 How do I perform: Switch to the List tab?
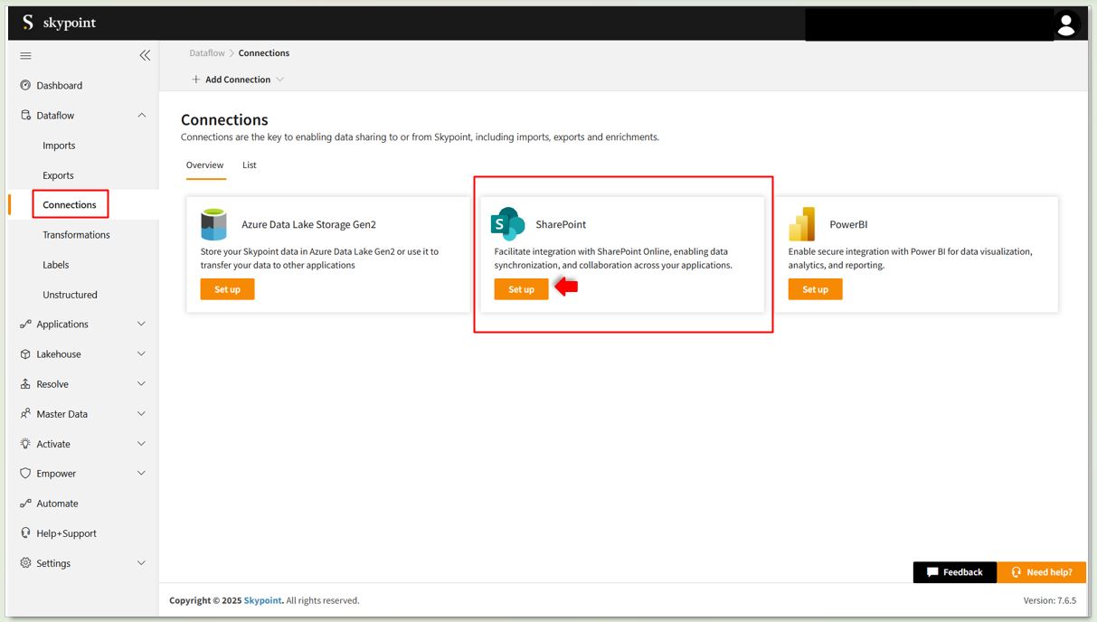click(x=249, y=165)
